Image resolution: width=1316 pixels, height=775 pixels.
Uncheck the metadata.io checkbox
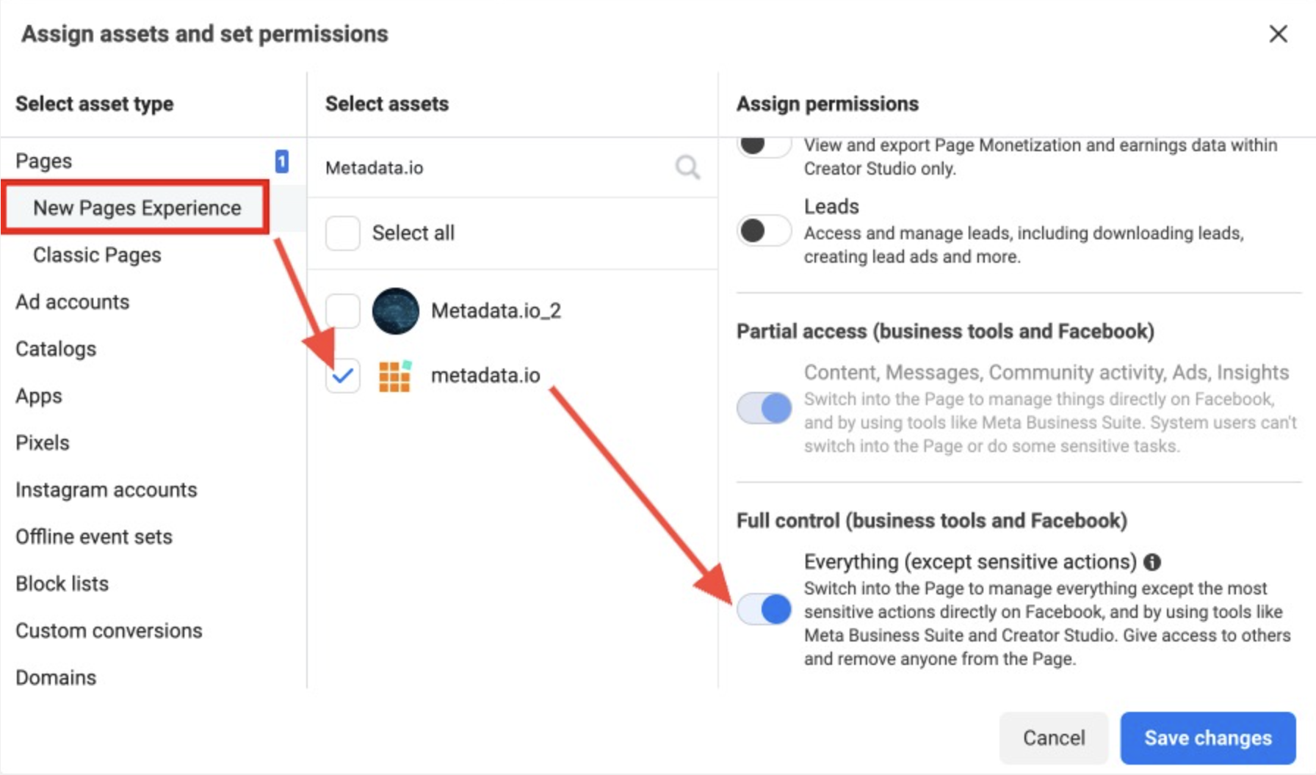point(342,376)
